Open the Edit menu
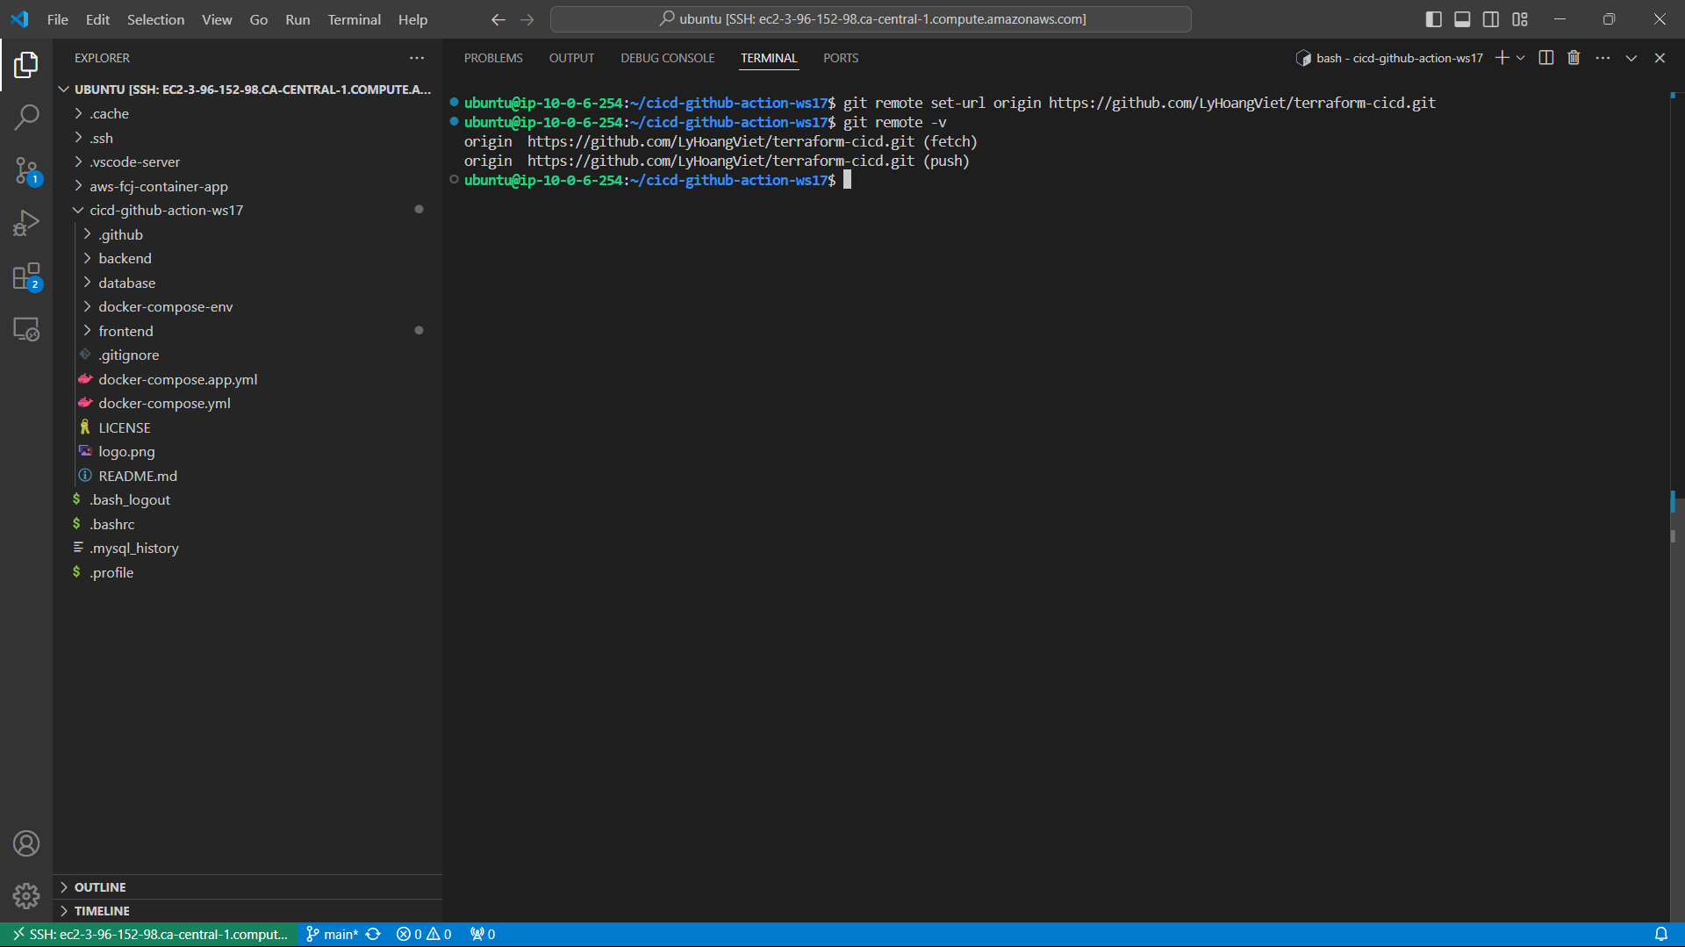The image size is (1685, 947). 97,19
